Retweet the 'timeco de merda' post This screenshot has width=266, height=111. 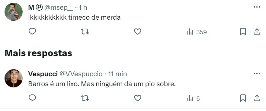pyautogui.click(x=85, y=32)
